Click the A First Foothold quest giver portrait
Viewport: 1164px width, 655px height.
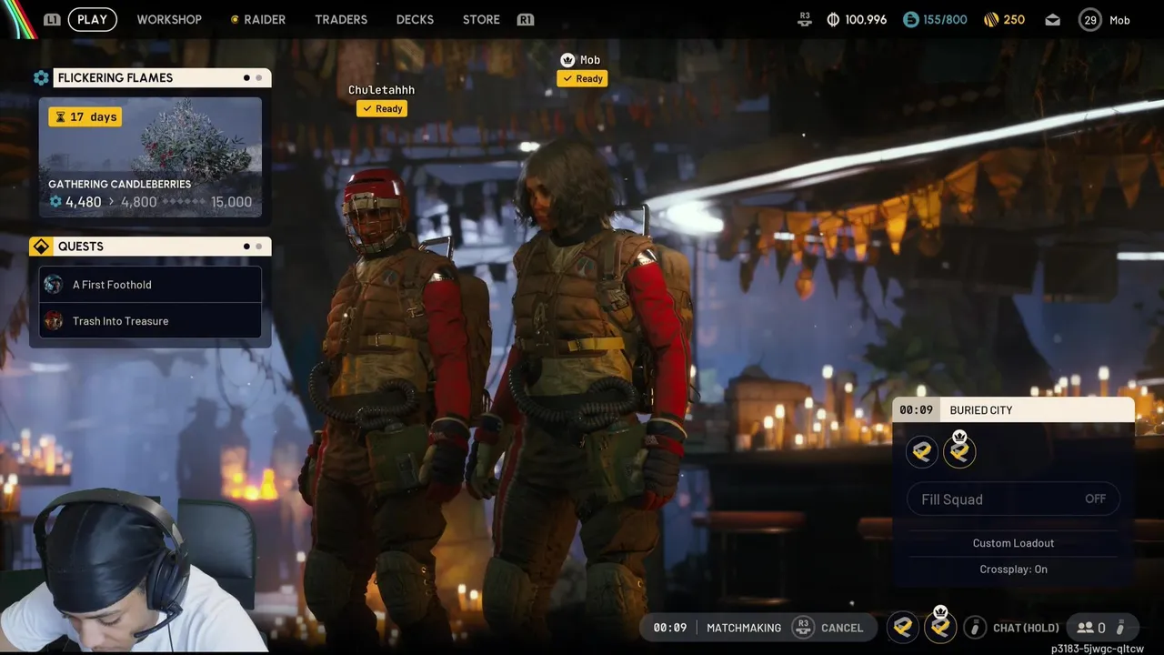(x=54, y=285)
